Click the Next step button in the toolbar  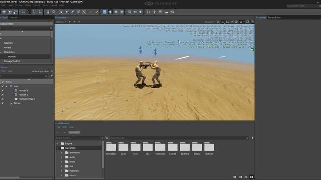coord(122,12)
